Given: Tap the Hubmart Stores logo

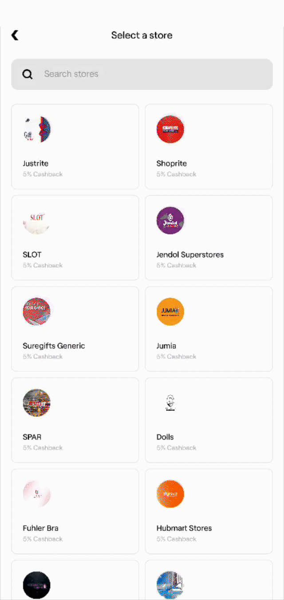Looking at the screenshot, I should tap(170, 494).
